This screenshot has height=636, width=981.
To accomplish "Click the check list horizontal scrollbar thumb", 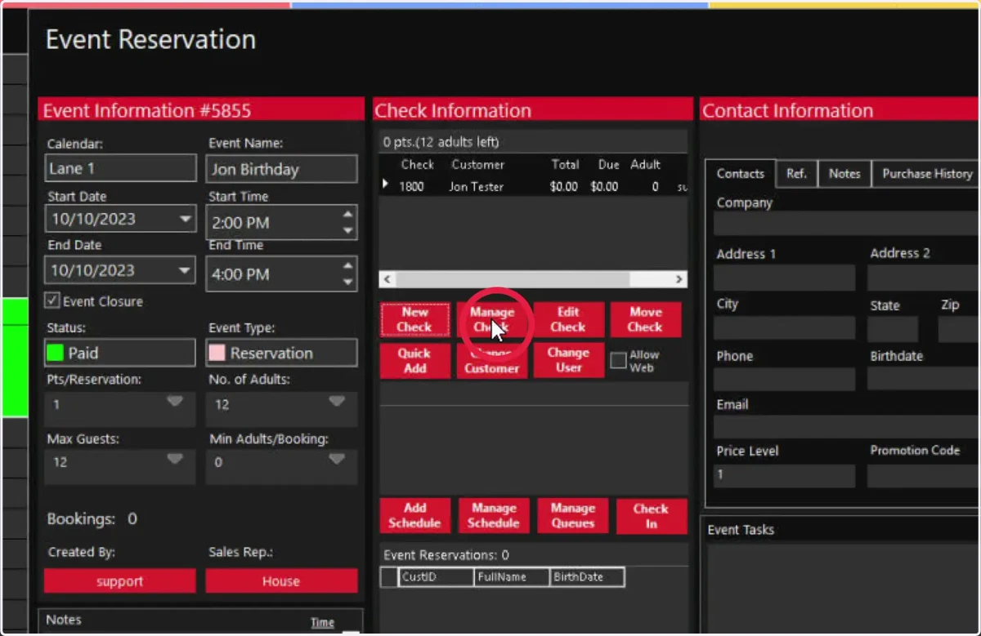I will pos(514,279).
